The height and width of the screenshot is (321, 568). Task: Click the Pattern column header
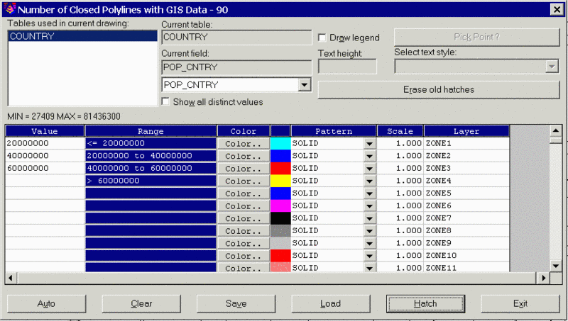point(334,131)
